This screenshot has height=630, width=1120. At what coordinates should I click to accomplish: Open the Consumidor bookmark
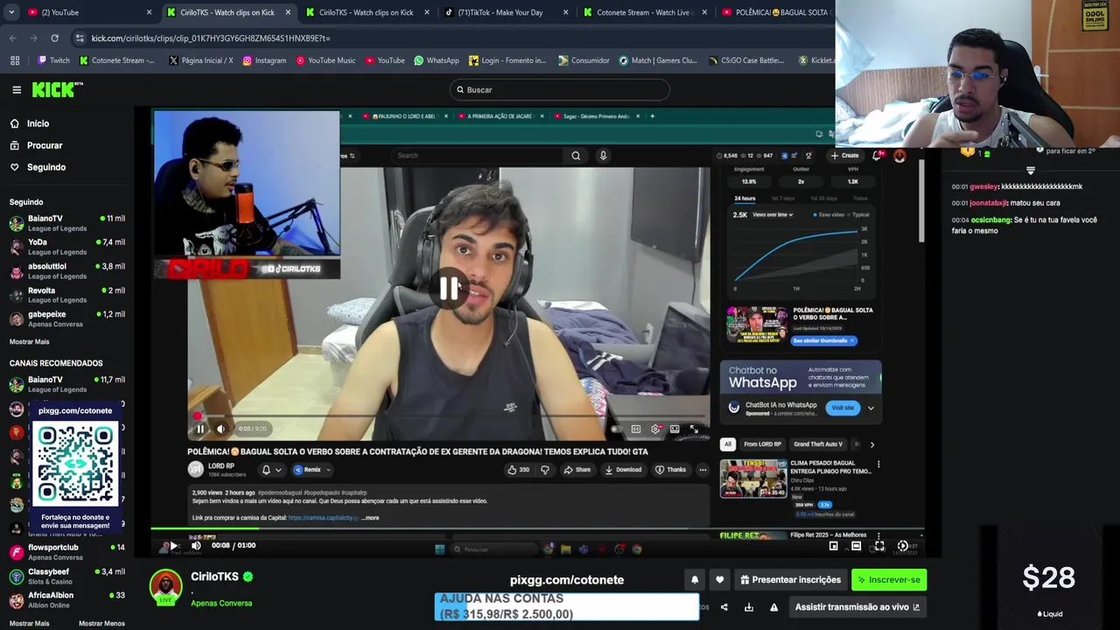pos(583,60)
